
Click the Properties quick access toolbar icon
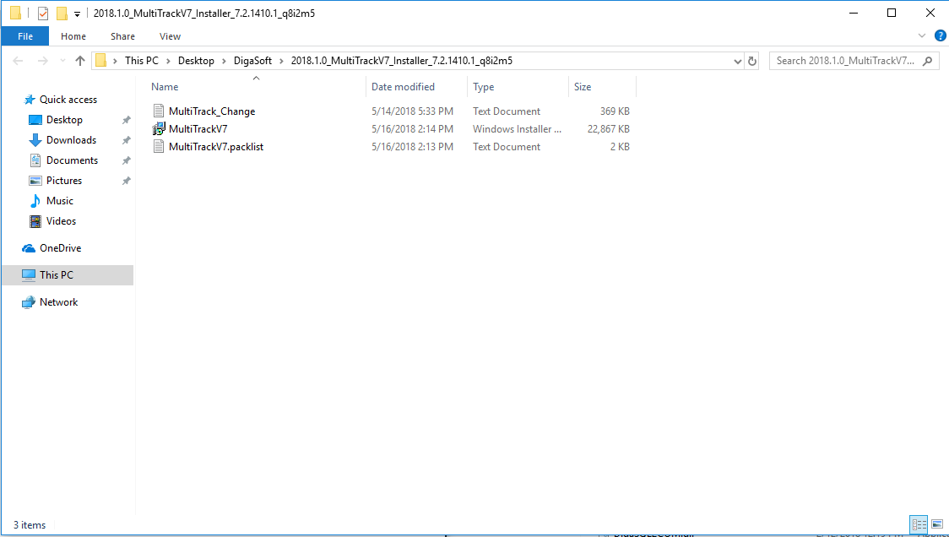(44, 14)
